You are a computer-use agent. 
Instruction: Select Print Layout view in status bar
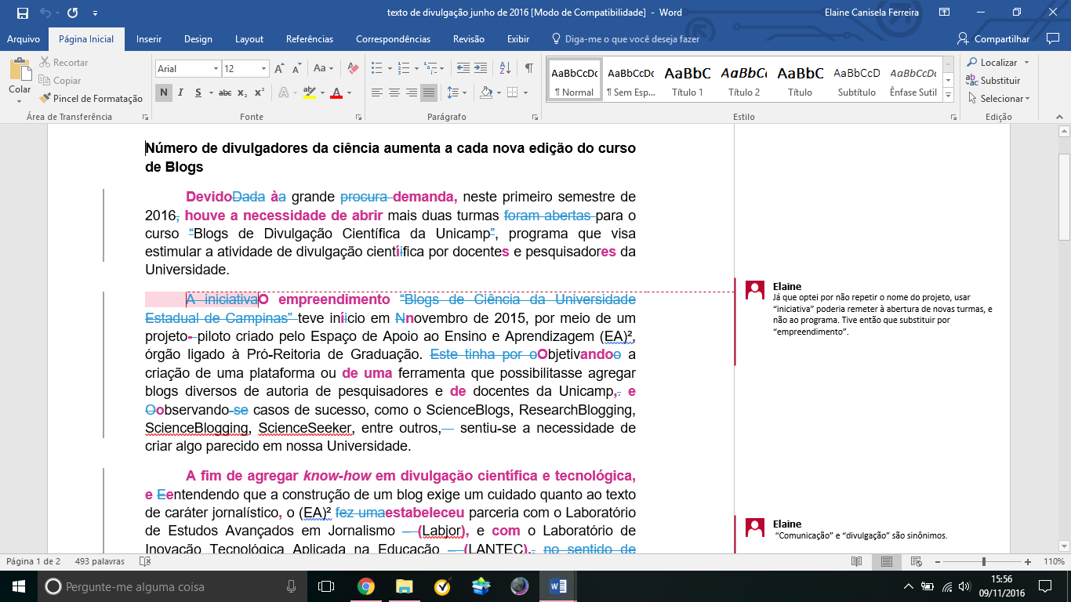(886, 561)
